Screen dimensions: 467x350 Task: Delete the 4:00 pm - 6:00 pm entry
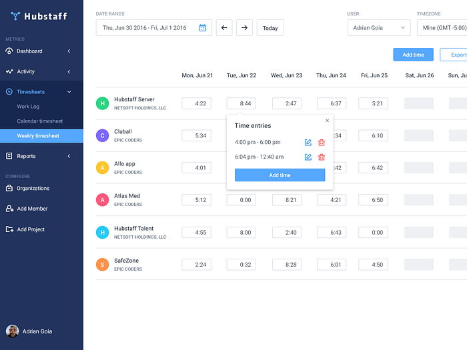tap(322, 142)
